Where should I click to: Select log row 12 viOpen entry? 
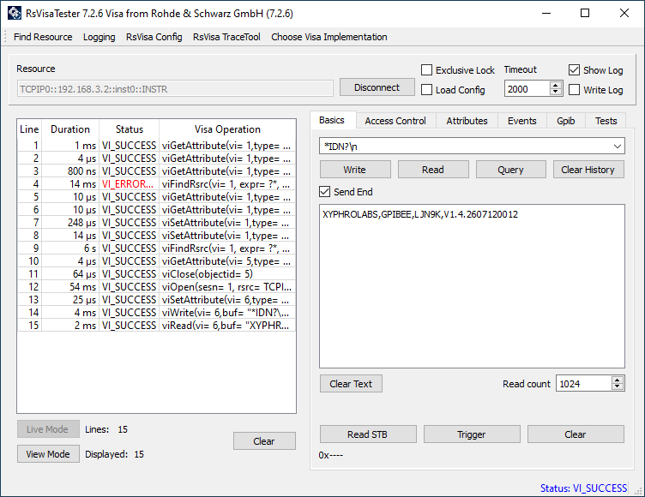[x=156, y=286]
